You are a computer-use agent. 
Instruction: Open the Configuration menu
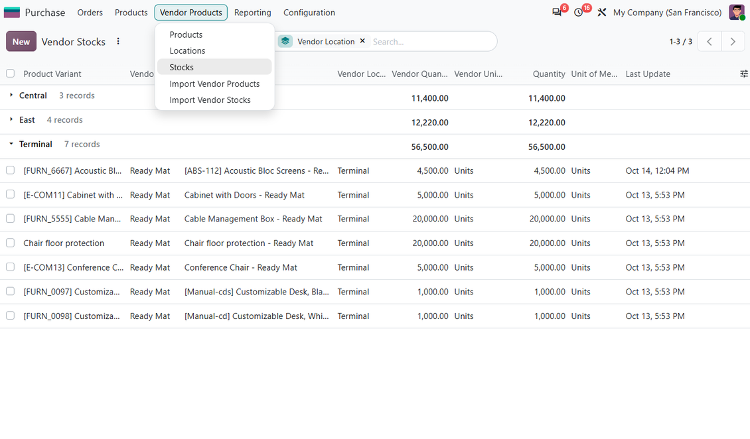[x=309, y=13]
